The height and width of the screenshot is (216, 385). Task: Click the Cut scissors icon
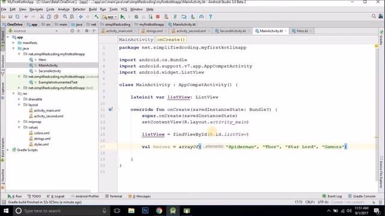(x=42, y=17)
